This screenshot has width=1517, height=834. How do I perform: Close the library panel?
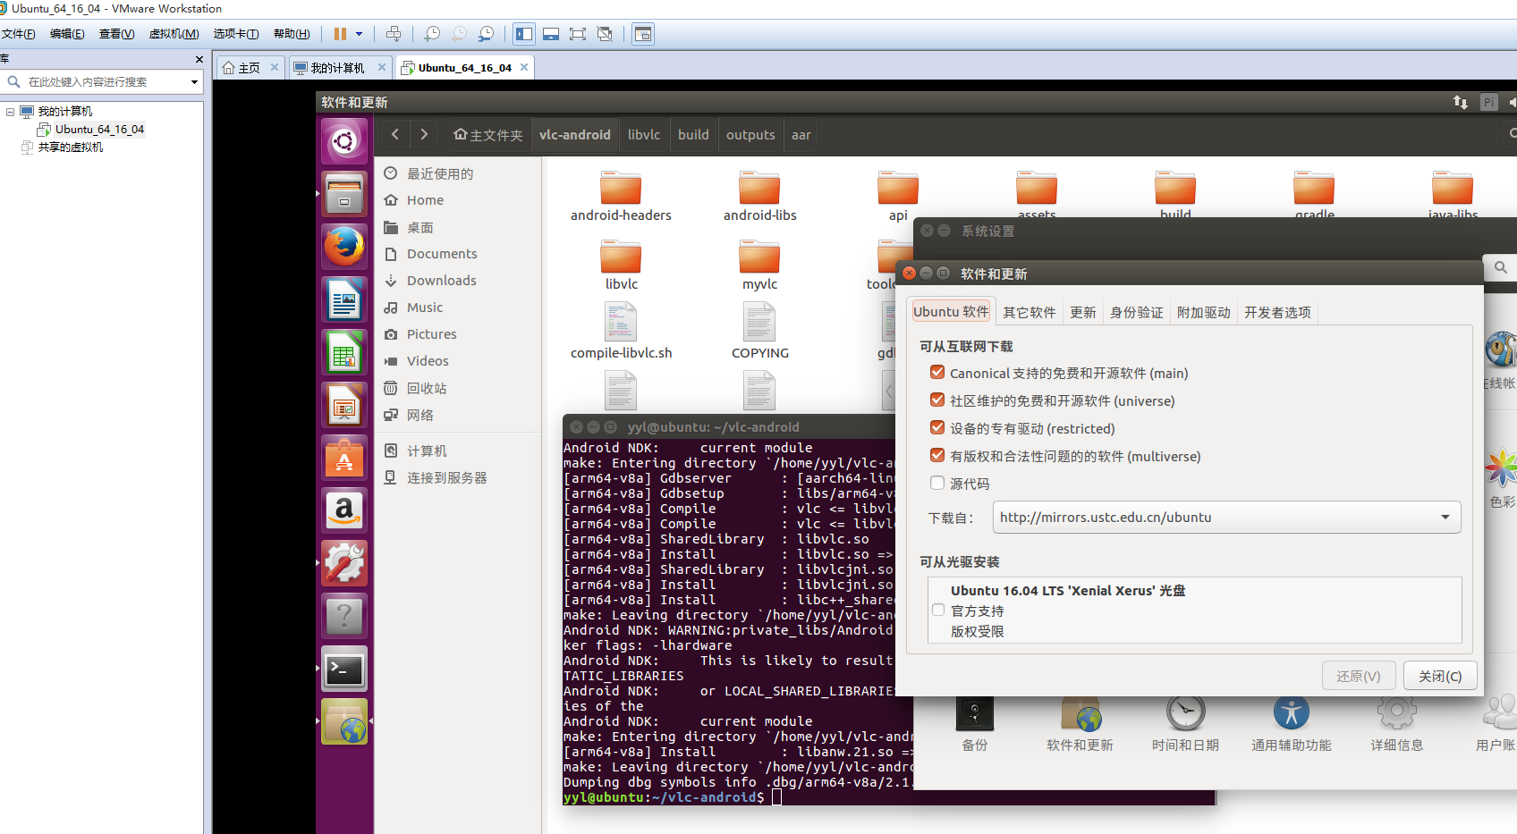click(x=199, y=59)
